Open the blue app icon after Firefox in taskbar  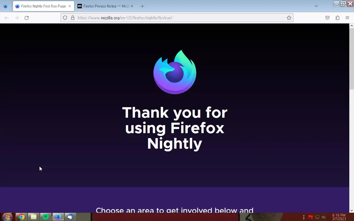pyautogui.click(x=70, y=217)
